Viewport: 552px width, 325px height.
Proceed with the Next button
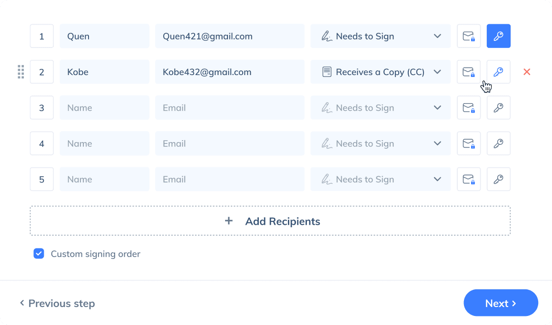[x=501, y=303]
